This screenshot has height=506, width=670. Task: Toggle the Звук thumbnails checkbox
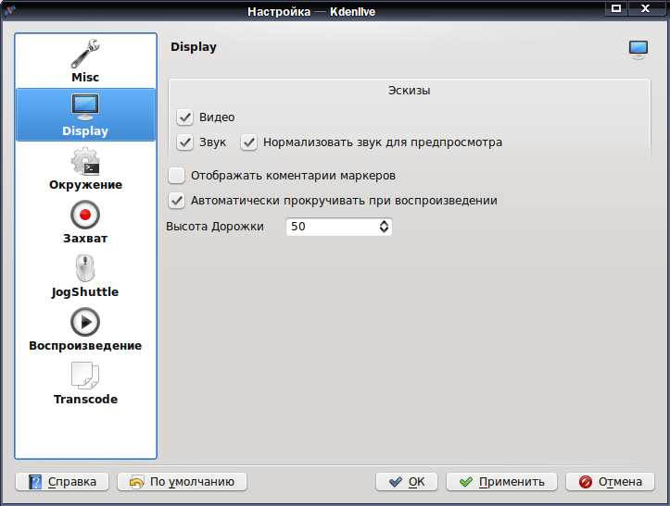coord(185,142)
